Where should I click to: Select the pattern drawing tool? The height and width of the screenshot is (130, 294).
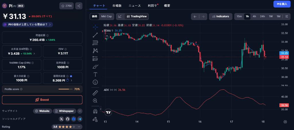pyautogui.click(x=95, y=51)
